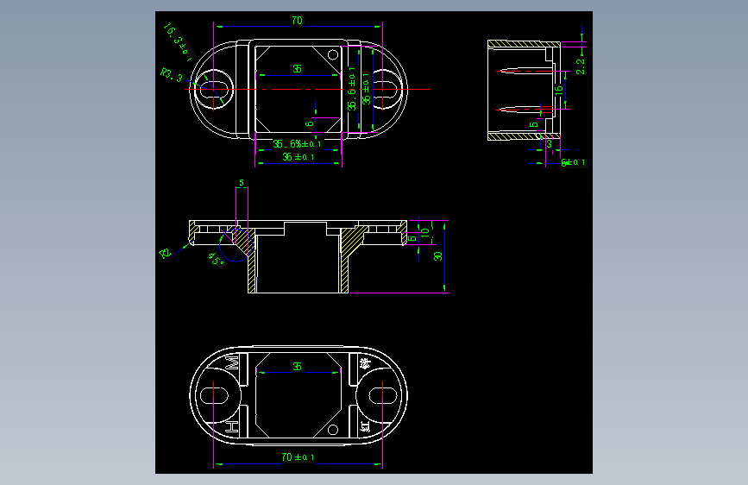Select the vertical "36±0.1" dimension in the top view
The width and height of the screenshot is (748, 485).
366,89
